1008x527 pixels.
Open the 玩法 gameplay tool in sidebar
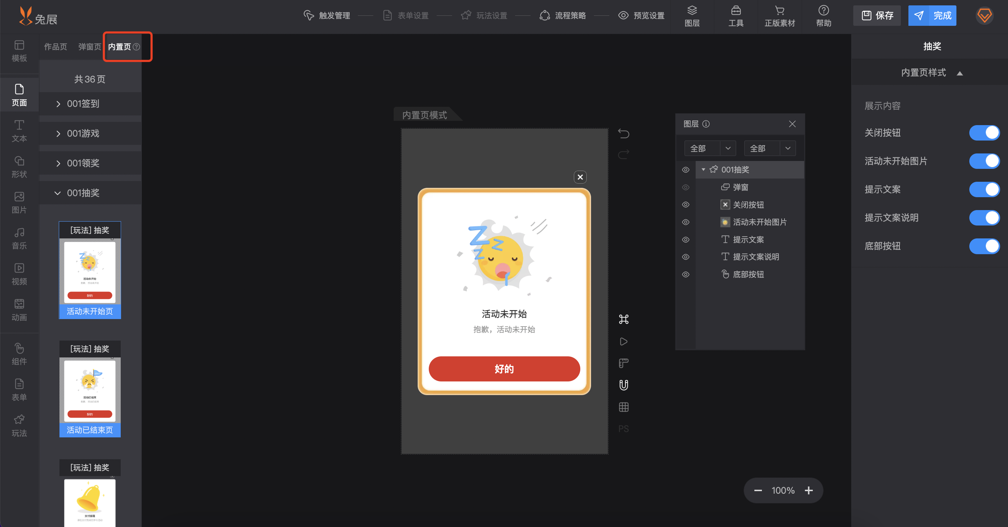[19, 426]
